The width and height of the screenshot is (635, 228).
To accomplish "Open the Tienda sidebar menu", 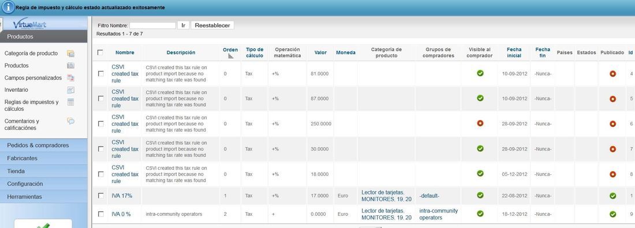I will pos(44,171).
